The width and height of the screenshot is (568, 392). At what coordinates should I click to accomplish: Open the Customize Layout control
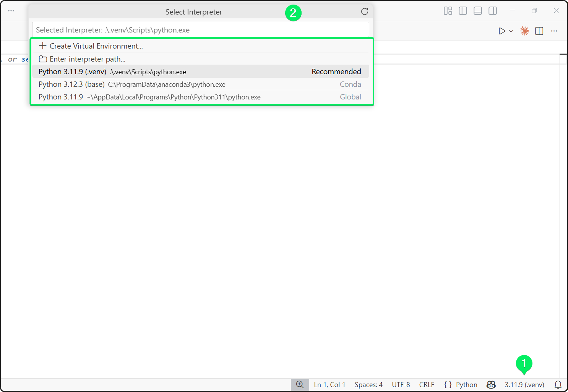pos(448,11)
